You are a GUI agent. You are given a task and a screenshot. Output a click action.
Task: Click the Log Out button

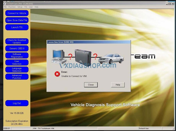(17, 103)
